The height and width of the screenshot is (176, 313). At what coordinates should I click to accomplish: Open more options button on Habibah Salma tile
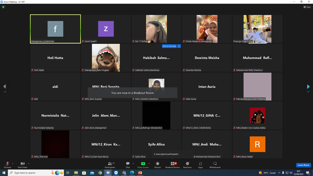pos(179,46)
